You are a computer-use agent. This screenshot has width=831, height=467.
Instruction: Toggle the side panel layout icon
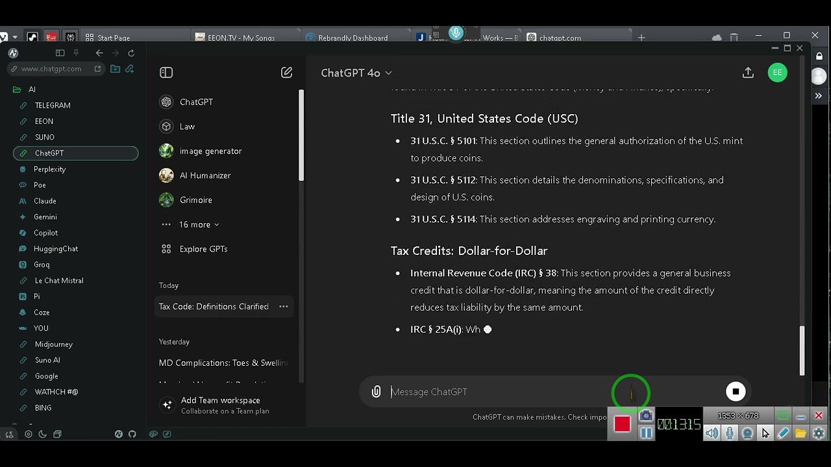point(60,53)
